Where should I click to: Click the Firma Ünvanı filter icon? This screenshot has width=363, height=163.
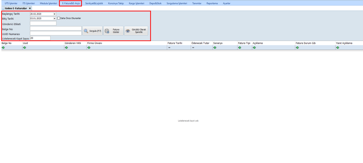pyautogui.click(x=89, y=48)
